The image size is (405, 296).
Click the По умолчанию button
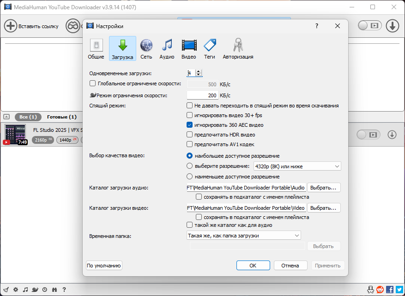pyautogui.click(x=104, y=266)
